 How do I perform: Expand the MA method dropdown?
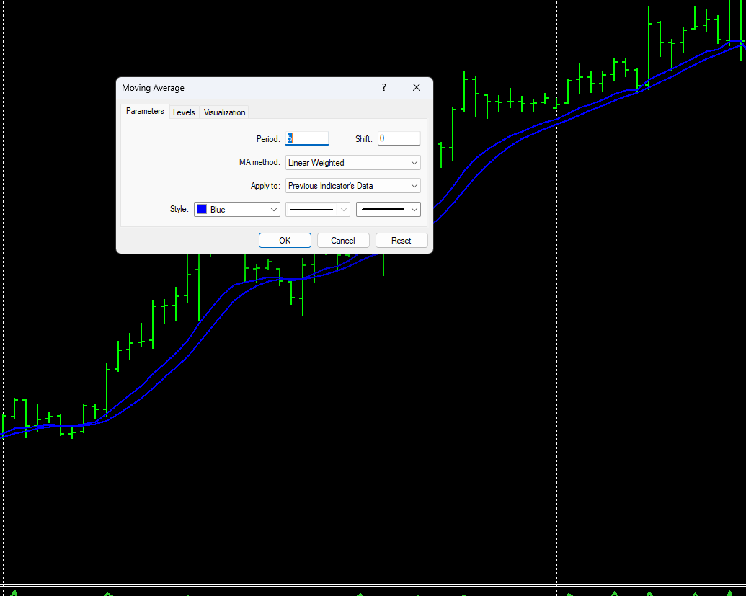point(353,163)
